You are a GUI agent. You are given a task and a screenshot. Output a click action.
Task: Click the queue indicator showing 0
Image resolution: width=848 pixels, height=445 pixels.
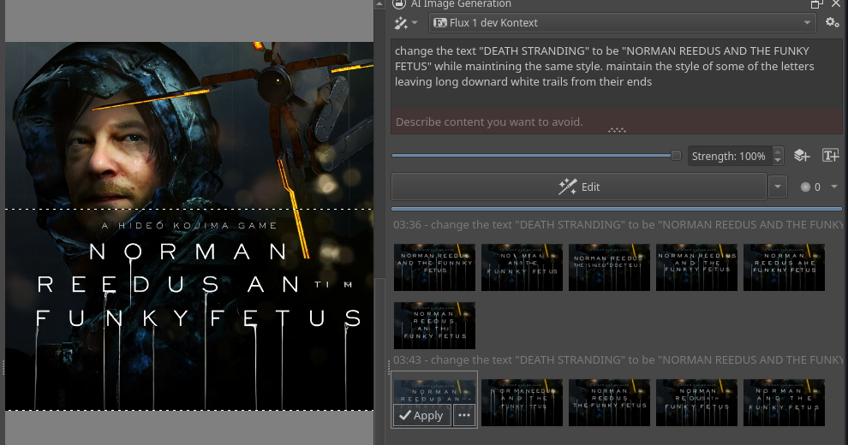[x=810, y=187]
